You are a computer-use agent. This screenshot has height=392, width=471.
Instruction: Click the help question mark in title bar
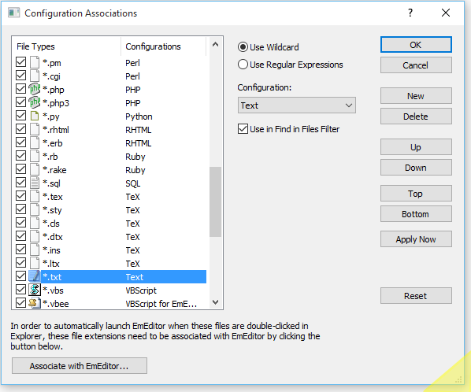click(x=410, y=13)
